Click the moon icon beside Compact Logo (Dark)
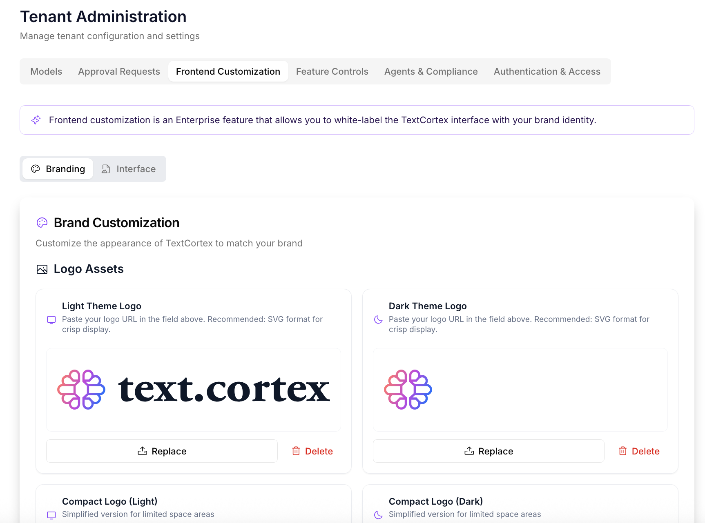705x523 pixels. click(378, 515)
